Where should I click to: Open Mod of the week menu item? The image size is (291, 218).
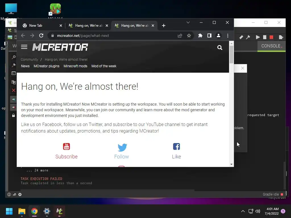[104, 66]
